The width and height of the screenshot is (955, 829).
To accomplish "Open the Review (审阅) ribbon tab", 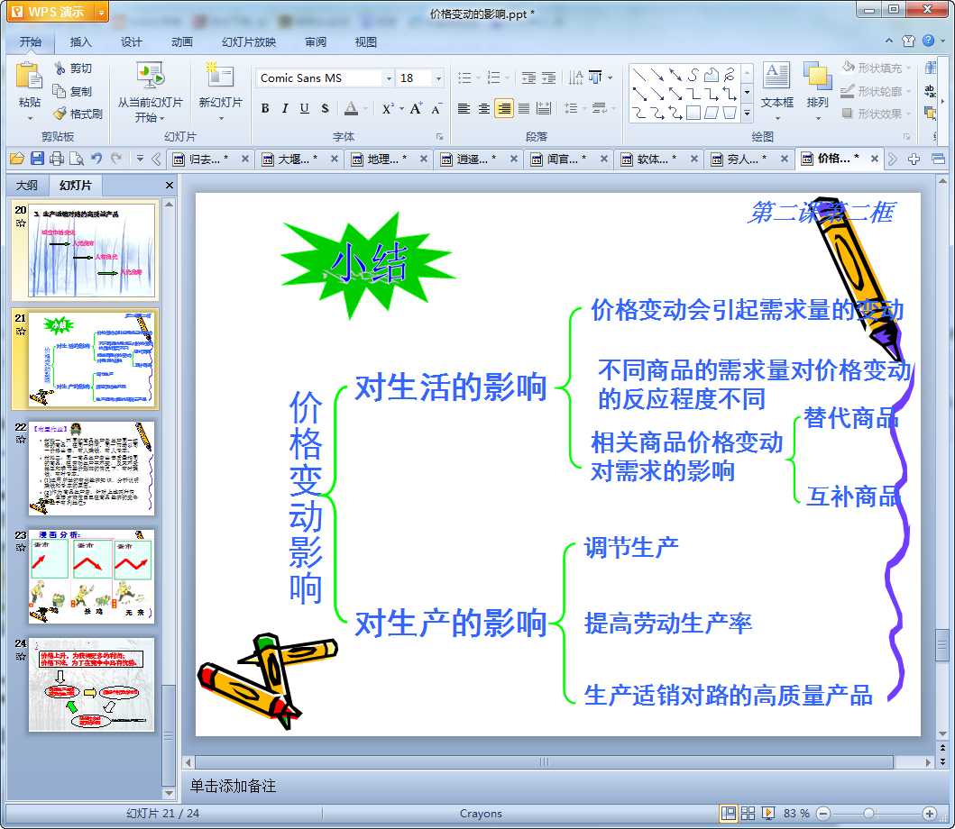I will pos(316,42).
